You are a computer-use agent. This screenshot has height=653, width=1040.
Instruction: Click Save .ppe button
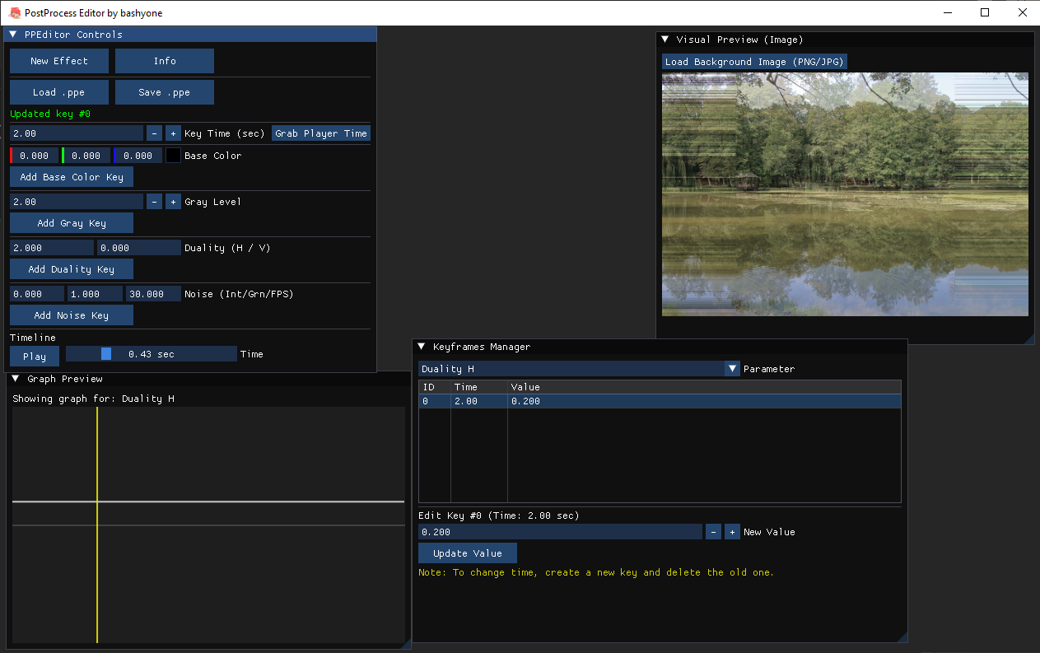pyautogui.click(x=164, y=92)
